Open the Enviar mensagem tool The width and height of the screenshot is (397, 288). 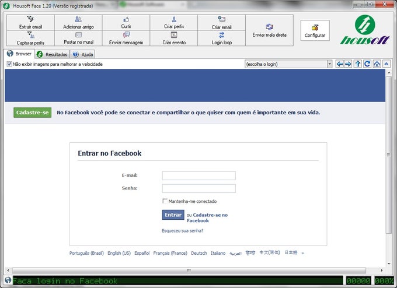(126, 38)
